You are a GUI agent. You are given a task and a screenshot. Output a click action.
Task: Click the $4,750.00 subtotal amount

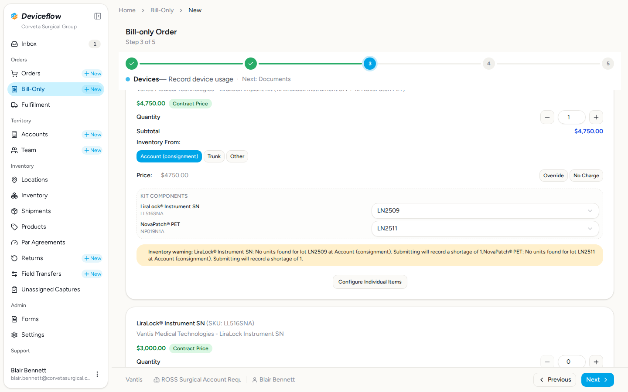589,131
